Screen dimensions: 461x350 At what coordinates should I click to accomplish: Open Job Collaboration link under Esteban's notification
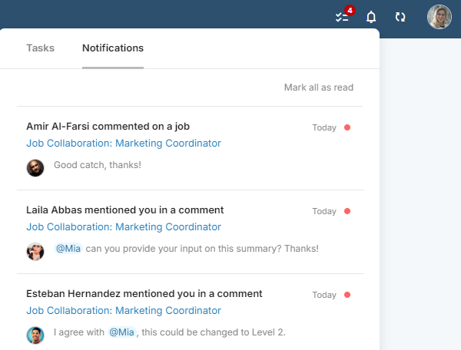coord(124,311)
